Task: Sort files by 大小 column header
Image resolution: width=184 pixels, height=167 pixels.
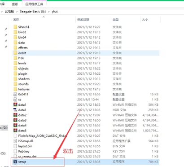Action: pos(145,20)
